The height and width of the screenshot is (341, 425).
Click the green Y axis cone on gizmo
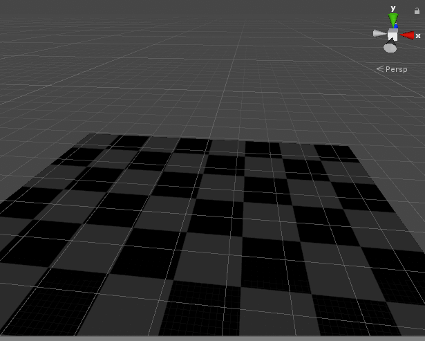(393, 20)
